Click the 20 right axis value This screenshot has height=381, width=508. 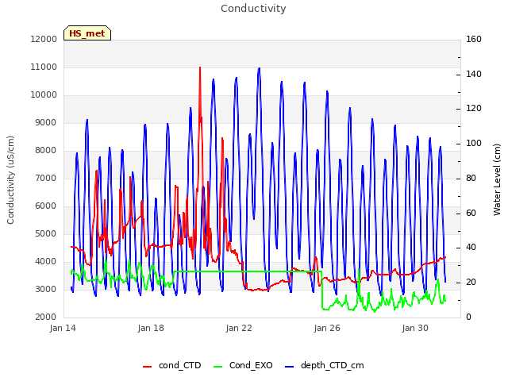(x=471, y=283)
